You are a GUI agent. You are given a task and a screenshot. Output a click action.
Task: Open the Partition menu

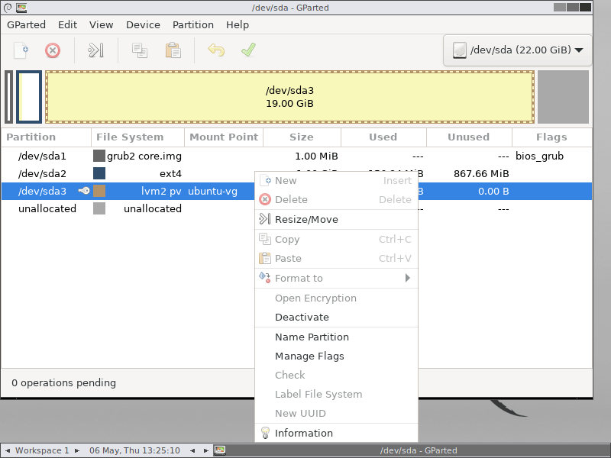click(x=192, y=24)
